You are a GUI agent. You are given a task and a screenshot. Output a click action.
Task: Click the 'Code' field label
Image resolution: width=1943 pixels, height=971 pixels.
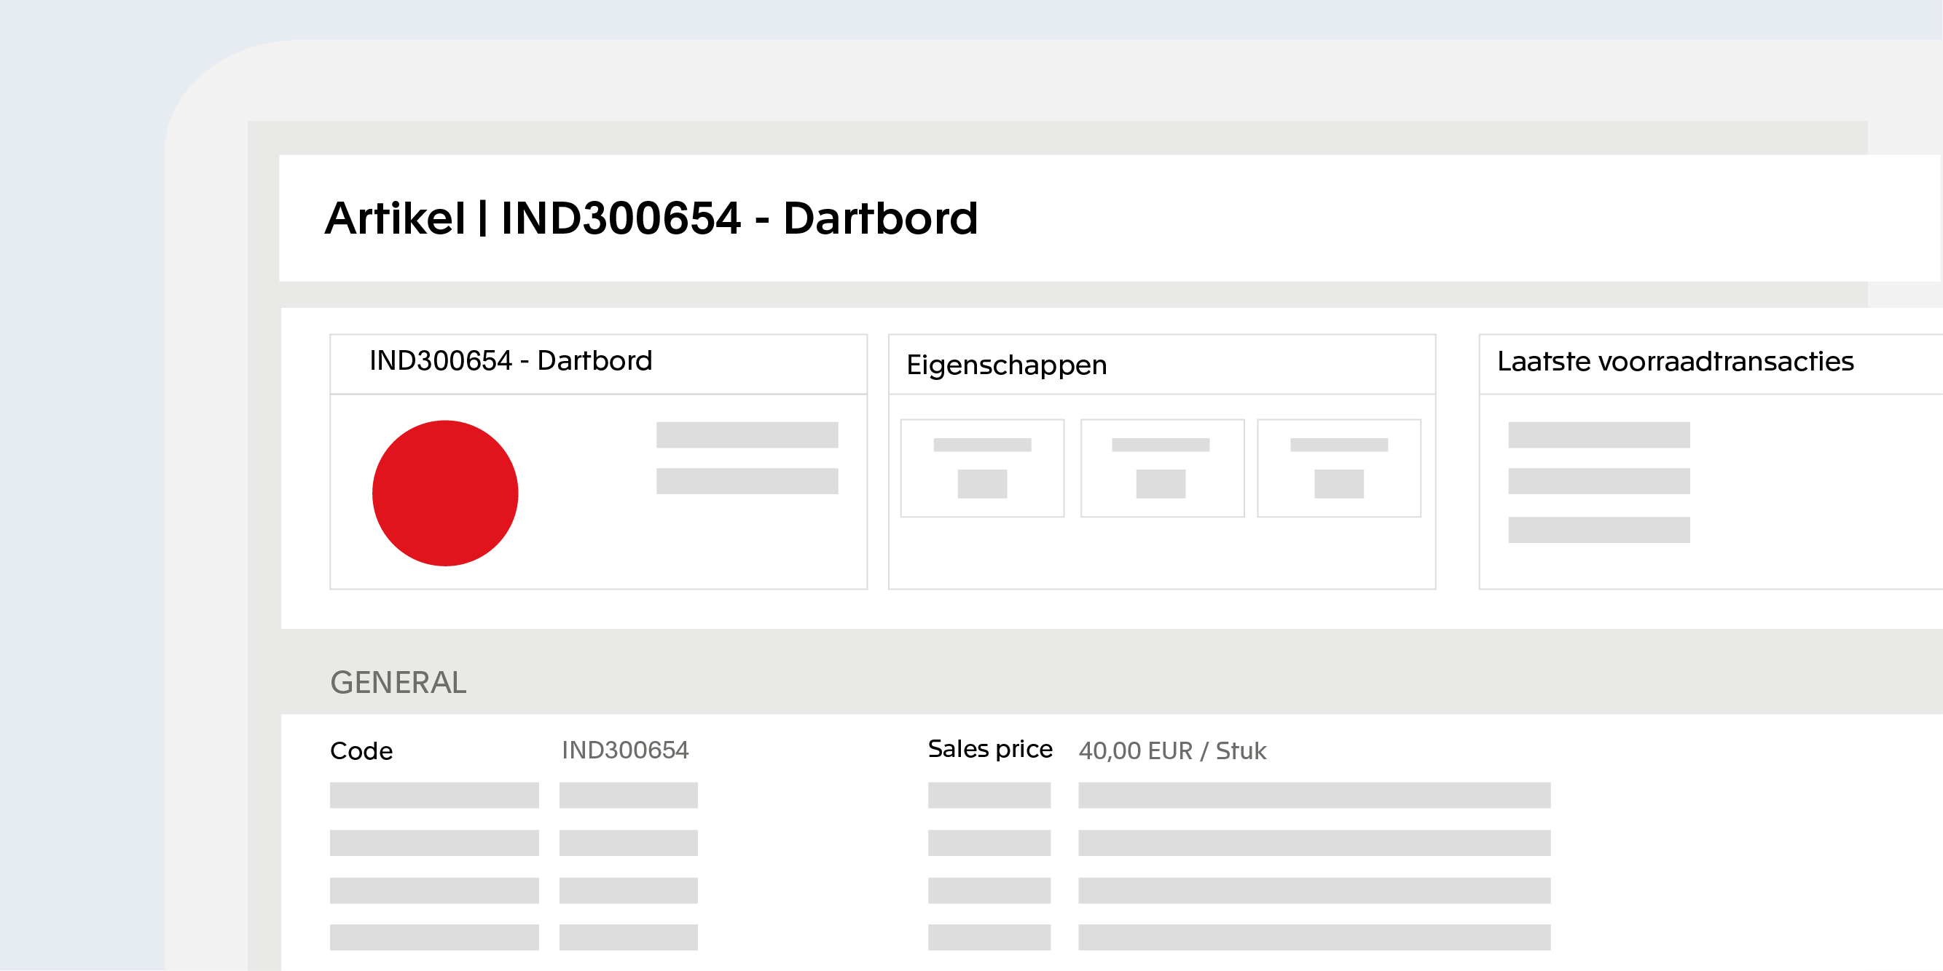pyautogui.click(x=361, y=751)
